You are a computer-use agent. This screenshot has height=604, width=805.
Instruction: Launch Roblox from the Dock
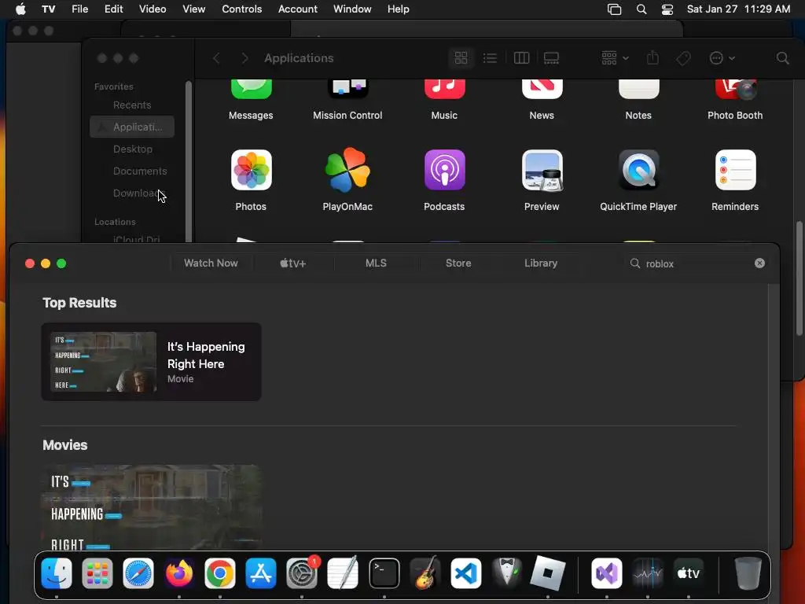click(x=548, y=573)
